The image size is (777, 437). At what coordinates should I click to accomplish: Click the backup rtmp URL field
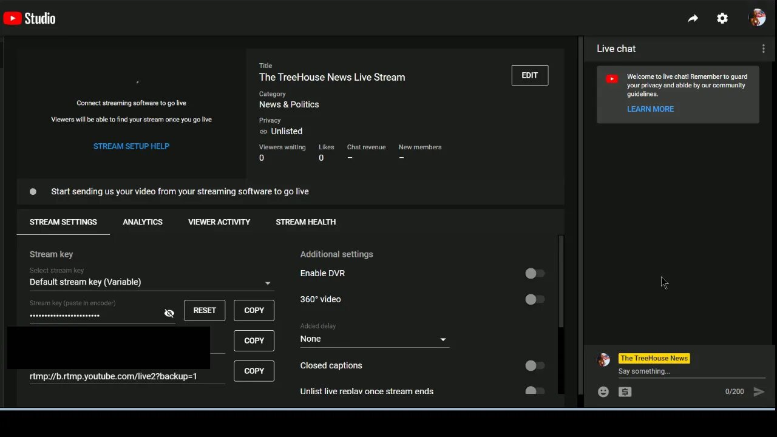pos(127,376)
